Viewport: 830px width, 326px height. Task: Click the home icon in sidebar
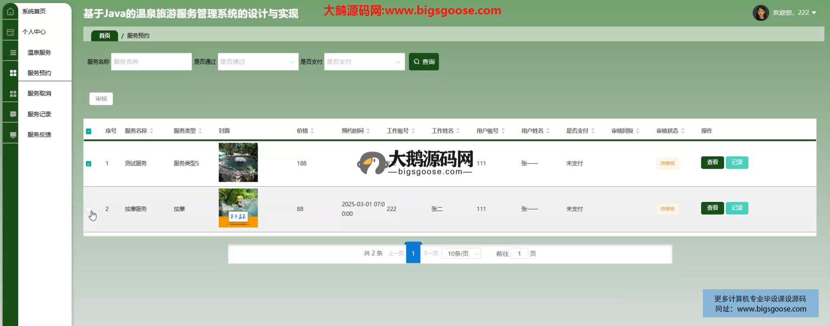click(x=10, y=12)
